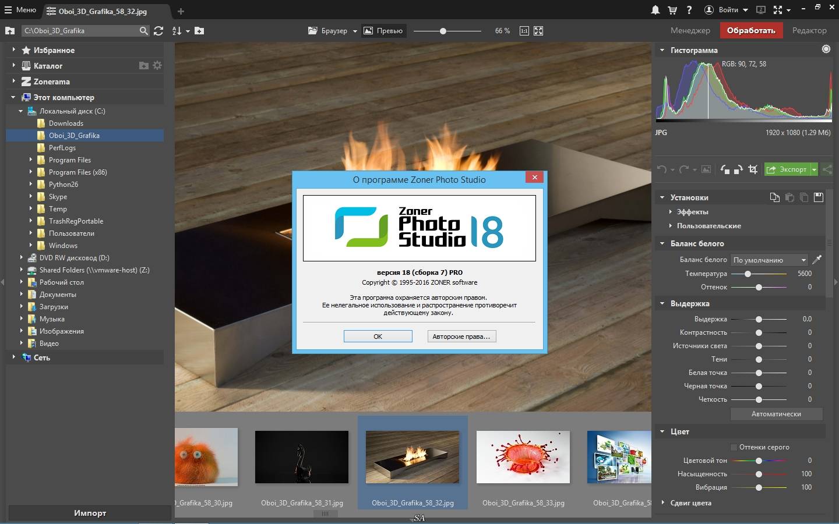Collapse Гистограмма panel
Viewport: 839px width, 524px height.
pyautogui.click(x=662, y=50)
